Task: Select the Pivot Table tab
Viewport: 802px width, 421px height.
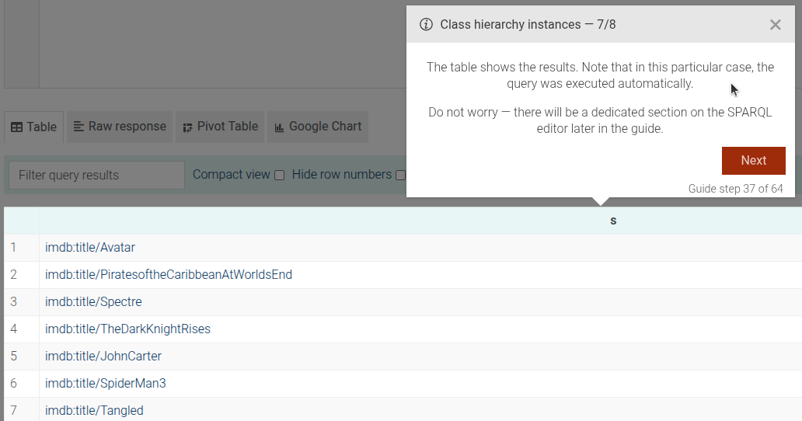Action: (220, 127)
